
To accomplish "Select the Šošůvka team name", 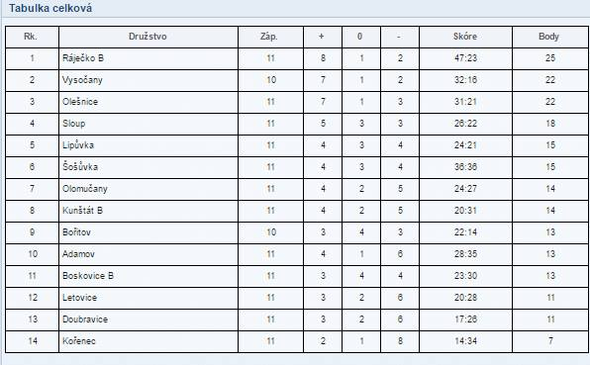I will pyautogui.click(x=80, y=166).
